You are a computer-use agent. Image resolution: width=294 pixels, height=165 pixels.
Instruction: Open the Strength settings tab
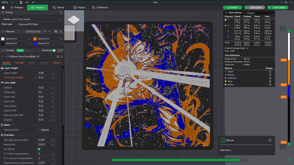tap(20, 63)
